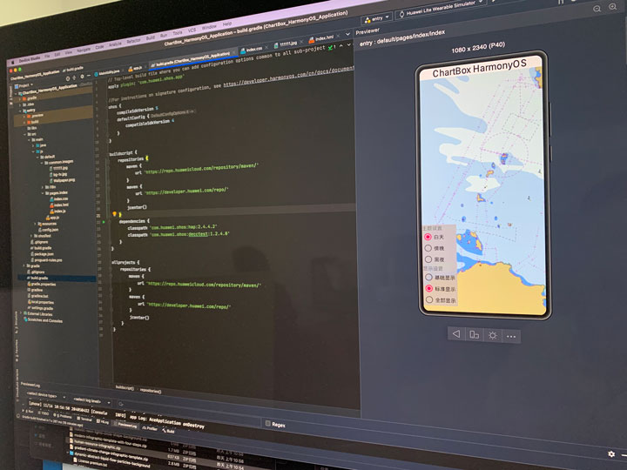627x470 pixels.
Task: Open the select device type dropdown
Action: click(46, 396)
